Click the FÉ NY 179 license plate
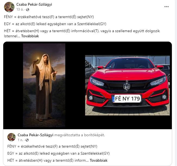Screen dimensions: 177x166 pyautogui.click(x=127, y=99)
